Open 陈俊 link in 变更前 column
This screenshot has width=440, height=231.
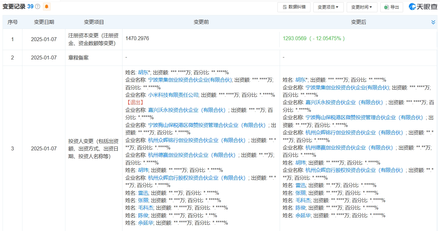(x=143, y=215)
